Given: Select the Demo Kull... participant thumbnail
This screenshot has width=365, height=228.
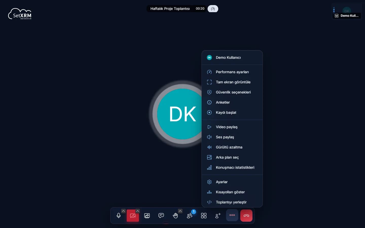Looking at the screenshot, I should click(x=347, y=11).
